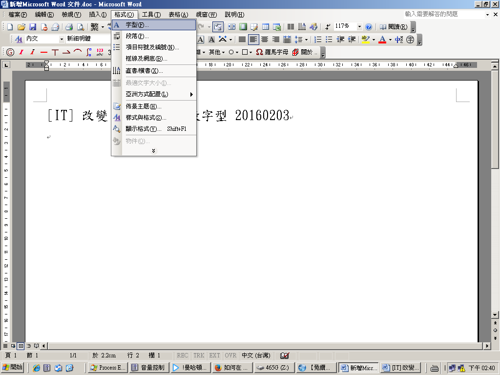500x375 pixels.
Task: Toggle EXT selection mode in status bar
Action: click(x=215, y=355)
